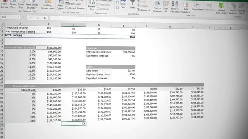Image resolution: width=248 pixels, height=139 pixels.
Task: Click the Name Box showing C35
Action: 9,17
